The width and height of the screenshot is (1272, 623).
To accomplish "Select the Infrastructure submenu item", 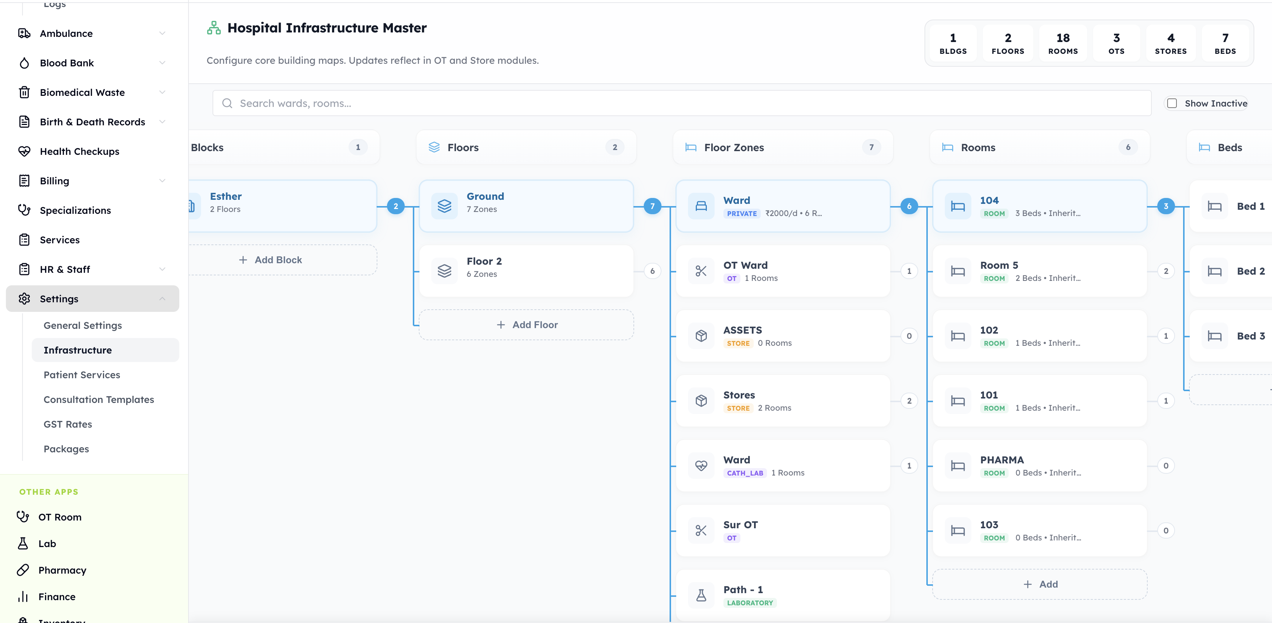I will [105, 350].
